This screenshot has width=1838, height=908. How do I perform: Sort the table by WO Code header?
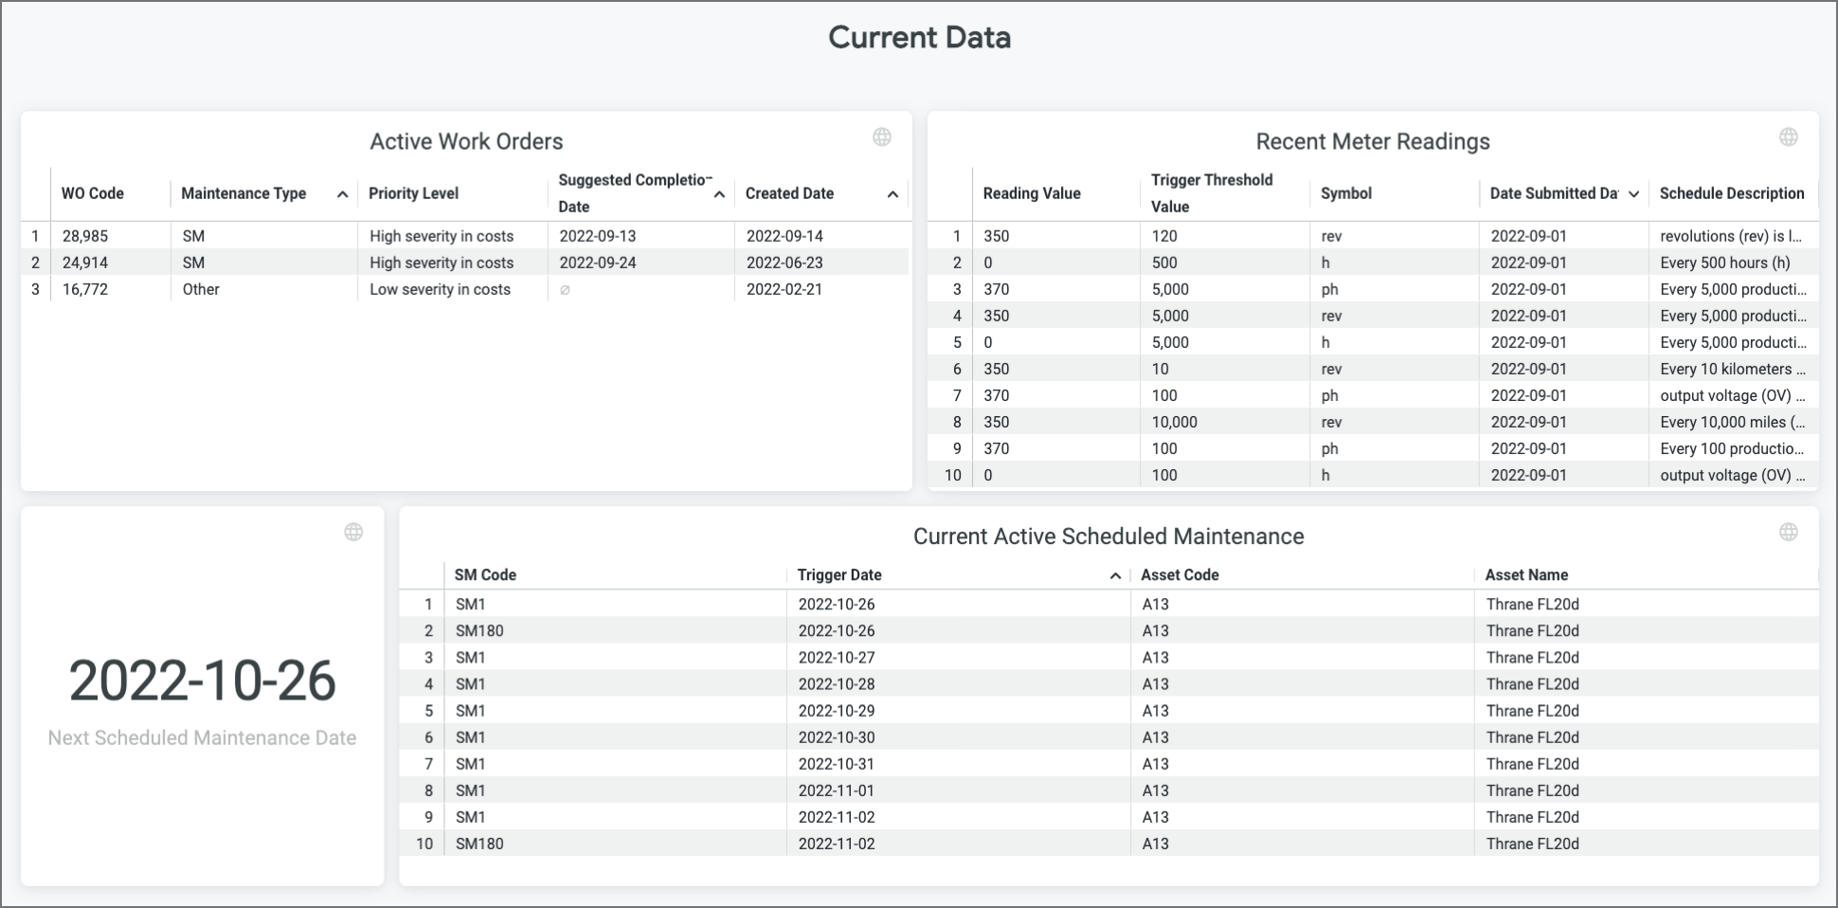coord(93,193)
